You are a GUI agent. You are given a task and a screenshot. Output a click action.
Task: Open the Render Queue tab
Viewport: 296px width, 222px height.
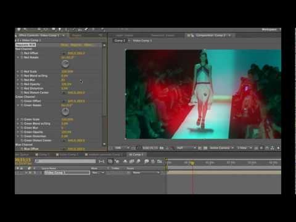22,155
